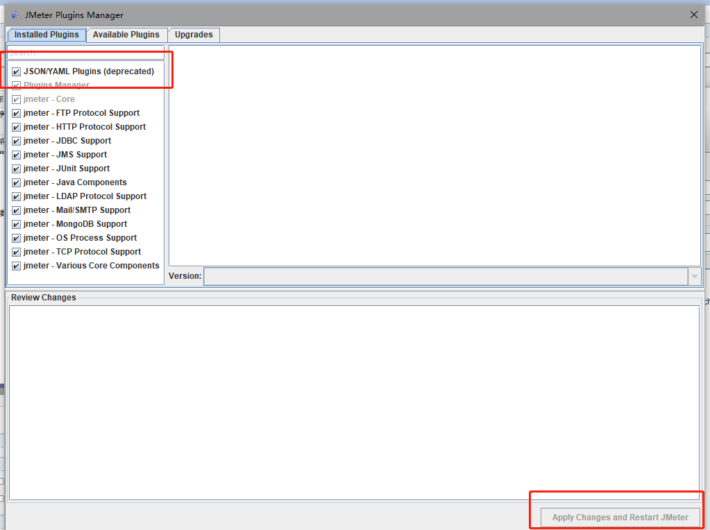Select the jmeter - Mail/SMTP Support label
The width and height of the screenshot is (710, 530).
coord(77,210)
